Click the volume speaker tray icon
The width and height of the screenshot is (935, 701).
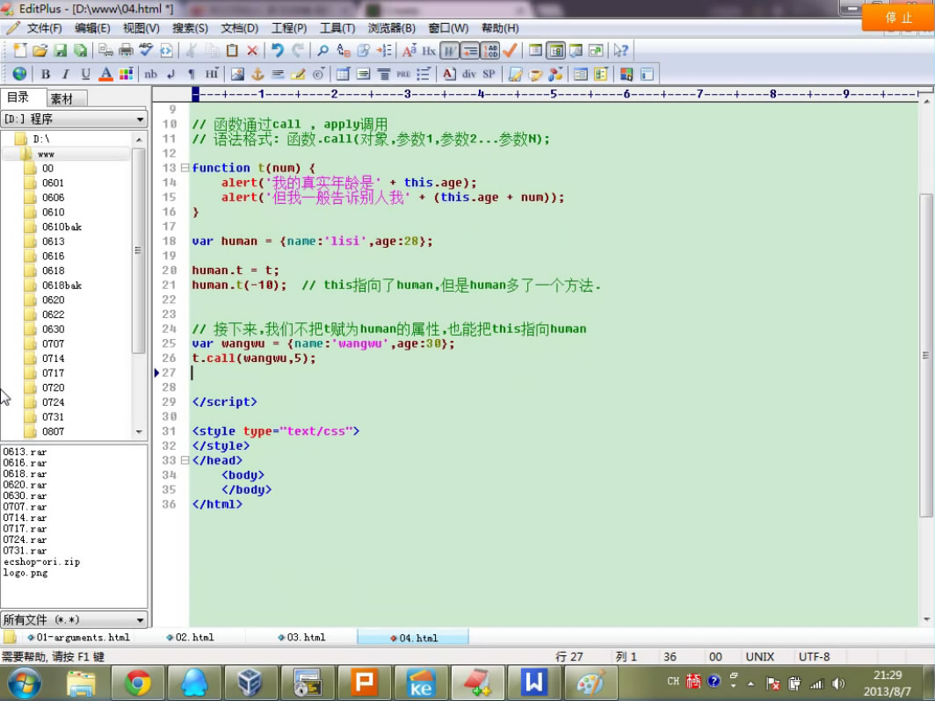click(838, 683)
